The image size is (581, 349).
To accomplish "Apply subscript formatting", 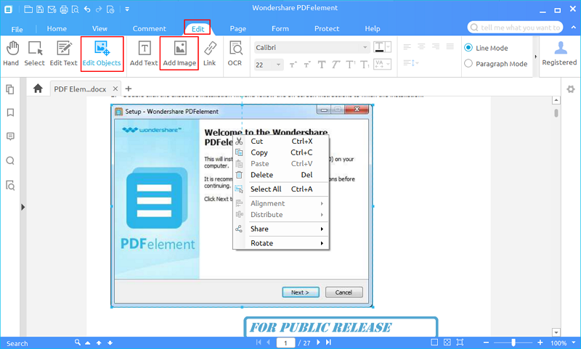I will pyautogui.click(x=365, y=65).
